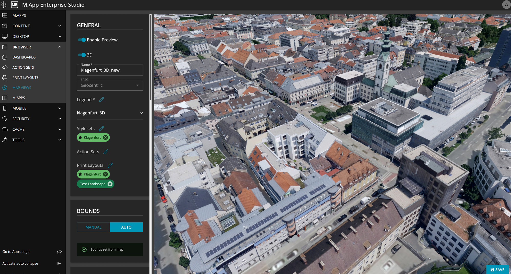Click the 'Bounds set from map' status message
The height and width of the screenshot is (274, 511).
110,249
